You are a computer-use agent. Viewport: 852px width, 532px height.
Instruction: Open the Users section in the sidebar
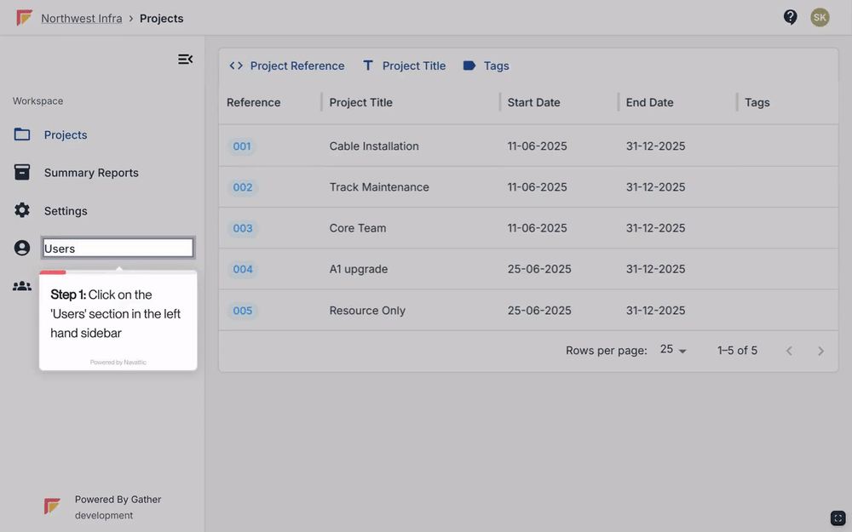pos(118,248)
